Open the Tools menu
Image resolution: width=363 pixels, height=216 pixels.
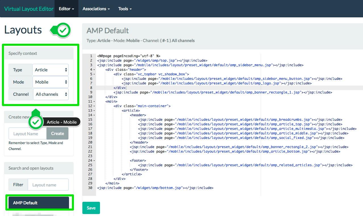point(125,9)
